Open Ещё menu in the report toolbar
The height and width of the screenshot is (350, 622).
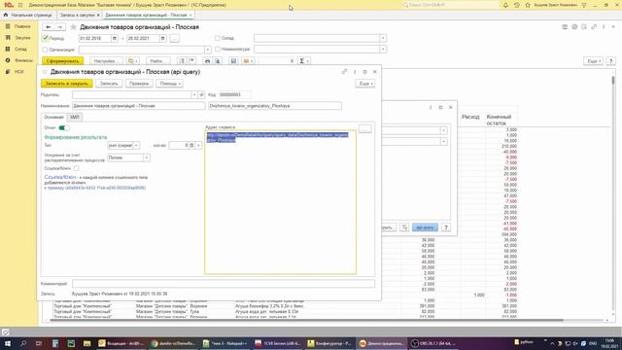pos(593,61)
